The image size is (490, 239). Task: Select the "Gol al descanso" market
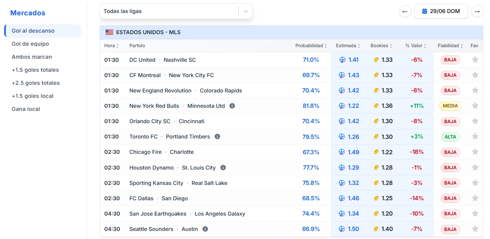click(x=43, y=31)
